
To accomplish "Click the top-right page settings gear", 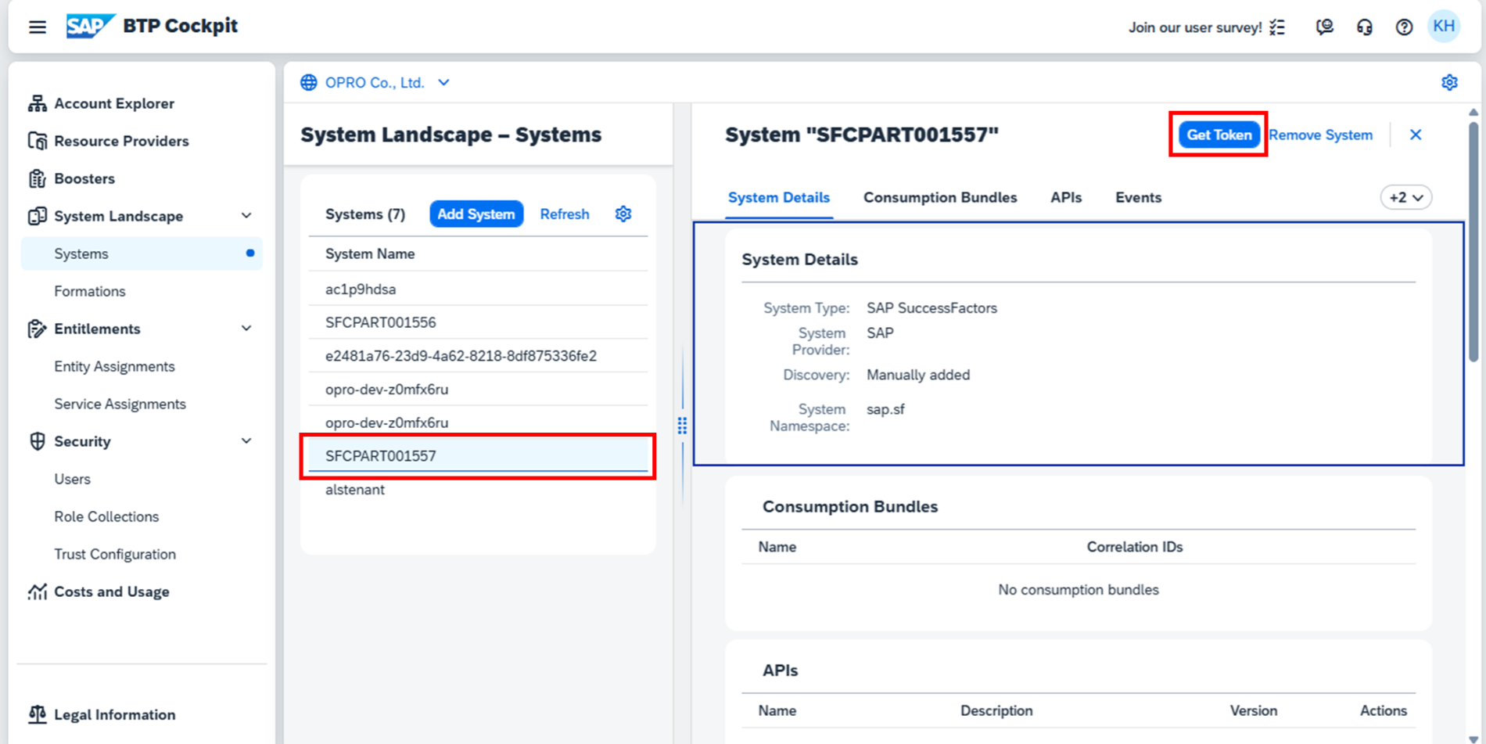I will pyautogui.click(x=1449, y=82).
